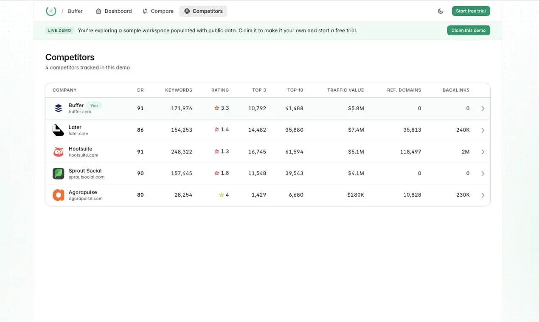Click the star icon in Hootsuite's rating

(x=217, y=151)
